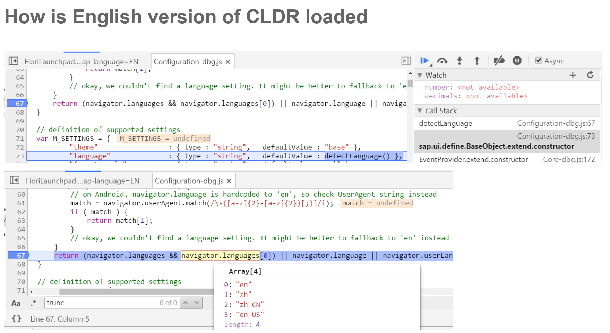Toggle regex search option
Viewport: 610px width, 333px height.
(x=34, y=303)
